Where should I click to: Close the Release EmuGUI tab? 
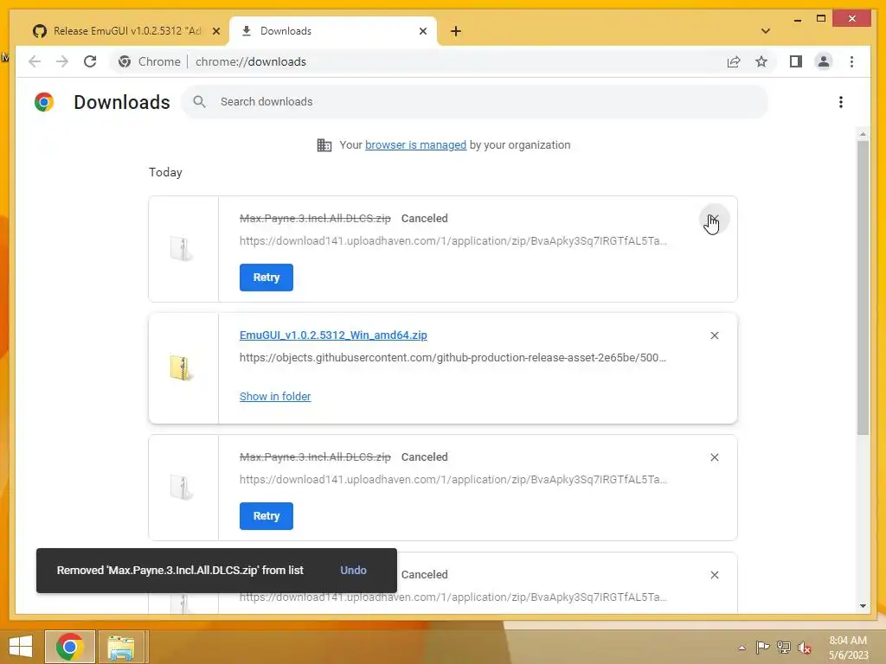[215, 31]
